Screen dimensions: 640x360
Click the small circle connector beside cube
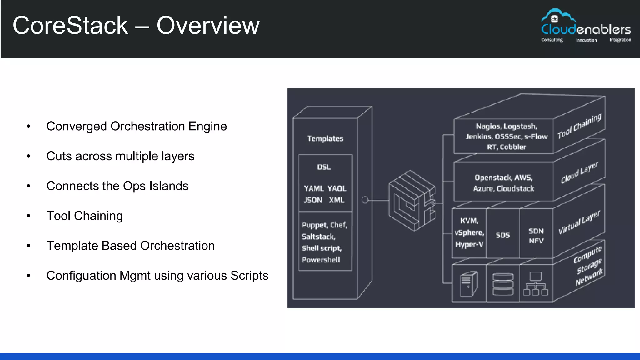(365, 200)
